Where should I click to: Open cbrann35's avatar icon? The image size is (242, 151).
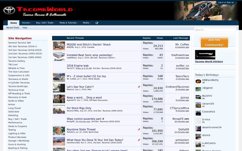(198, 105)
